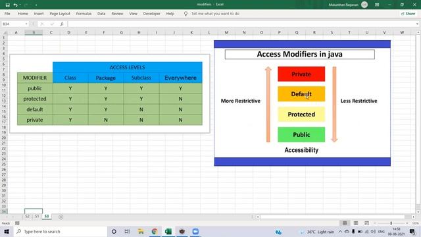Open Excel icon on taskbar
The width and height of the screenshot is (421, 237).
pyautogui.click(x=168, y=231)
